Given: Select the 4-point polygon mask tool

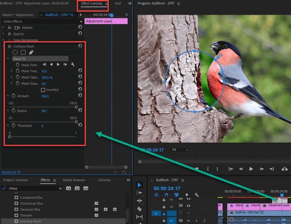Looking at the screenshot, I should (23, 52).
